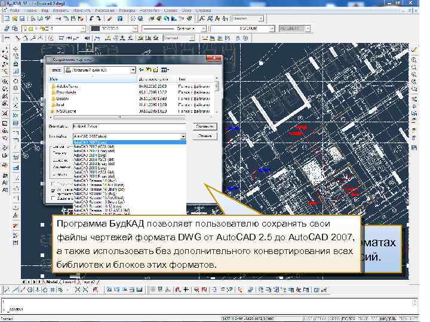Select the Intel folder icon in file list
430x322 pixels.
[x=54, y=104]
